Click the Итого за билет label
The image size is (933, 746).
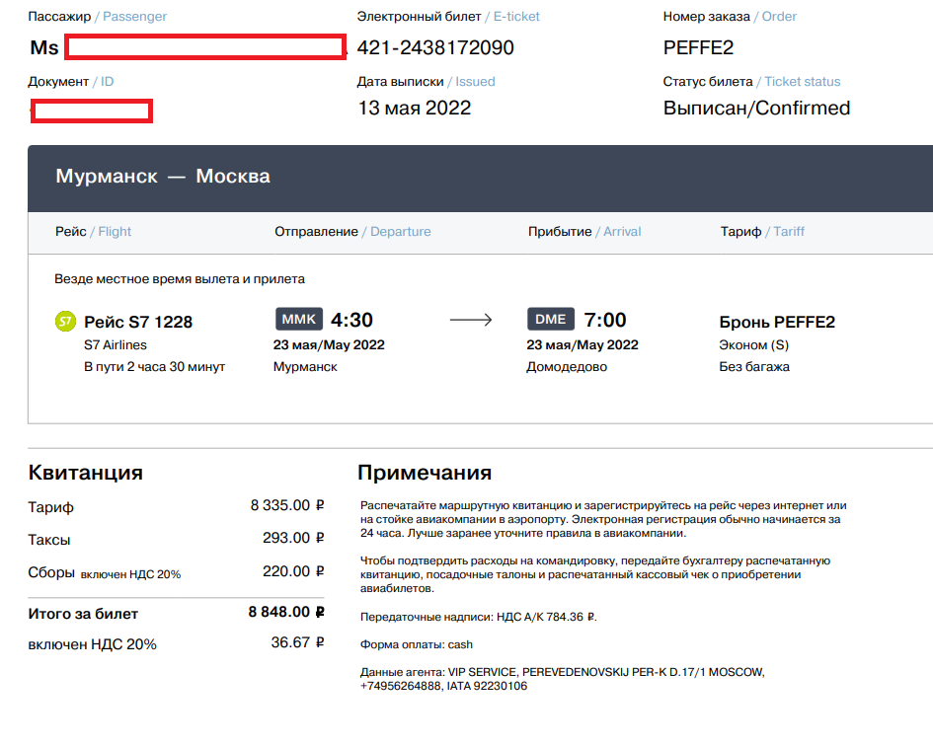83,614
